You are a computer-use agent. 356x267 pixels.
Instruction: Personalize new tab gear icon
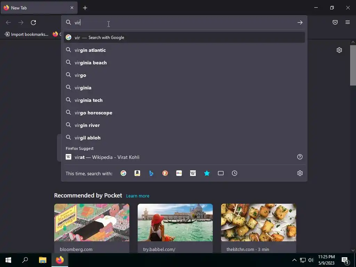click(339, 50)
